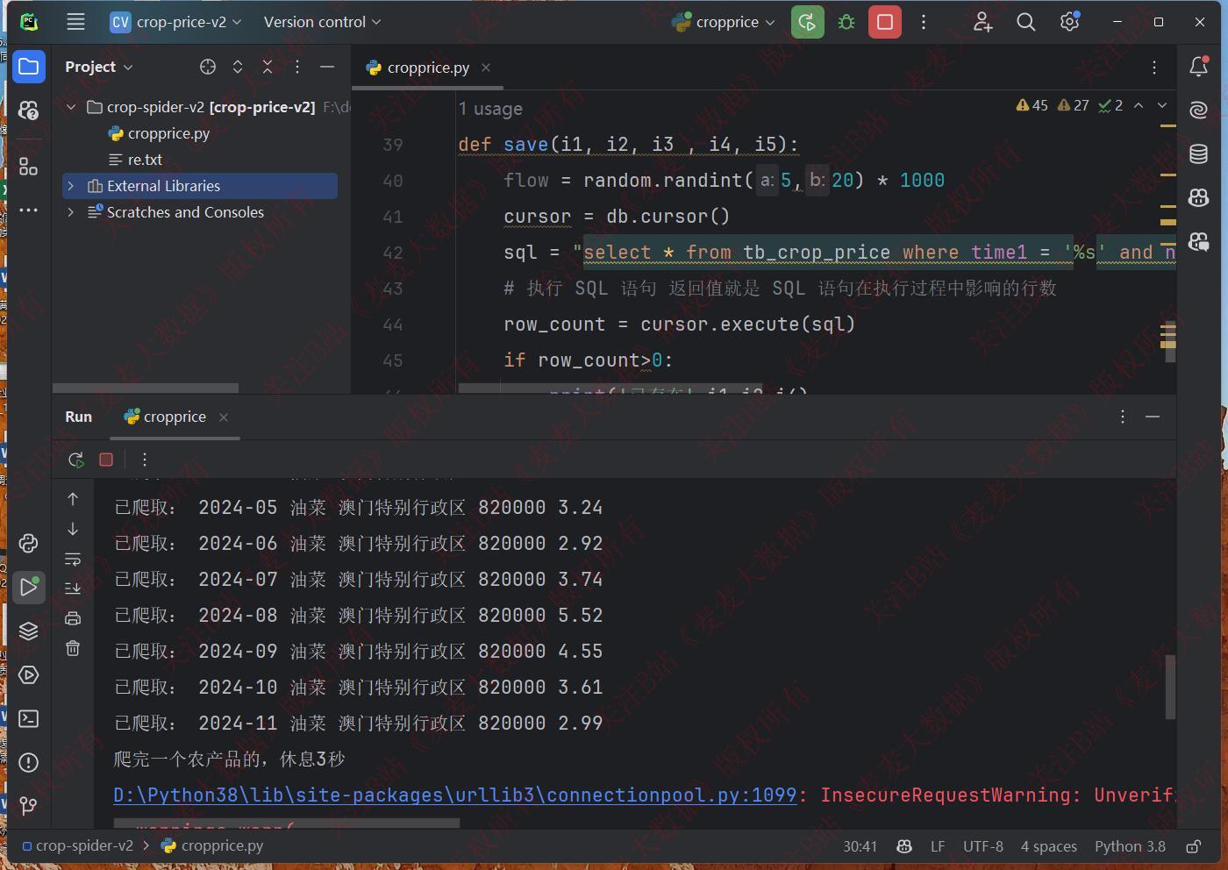This screenshot has width=1228, height=870.
Task: Open IDE settings gear icon
Action: pyautogui.click(x=1069, y=22)
